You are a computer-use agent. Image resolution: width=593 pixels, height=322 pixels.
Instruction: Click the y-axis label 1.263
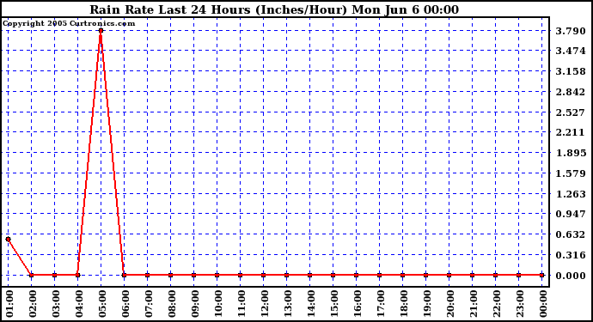(571, 194)
